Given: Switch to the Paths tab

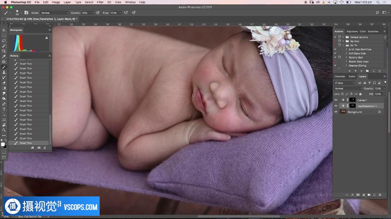Looking at the screenshot, I should click(x=352, y=76).
